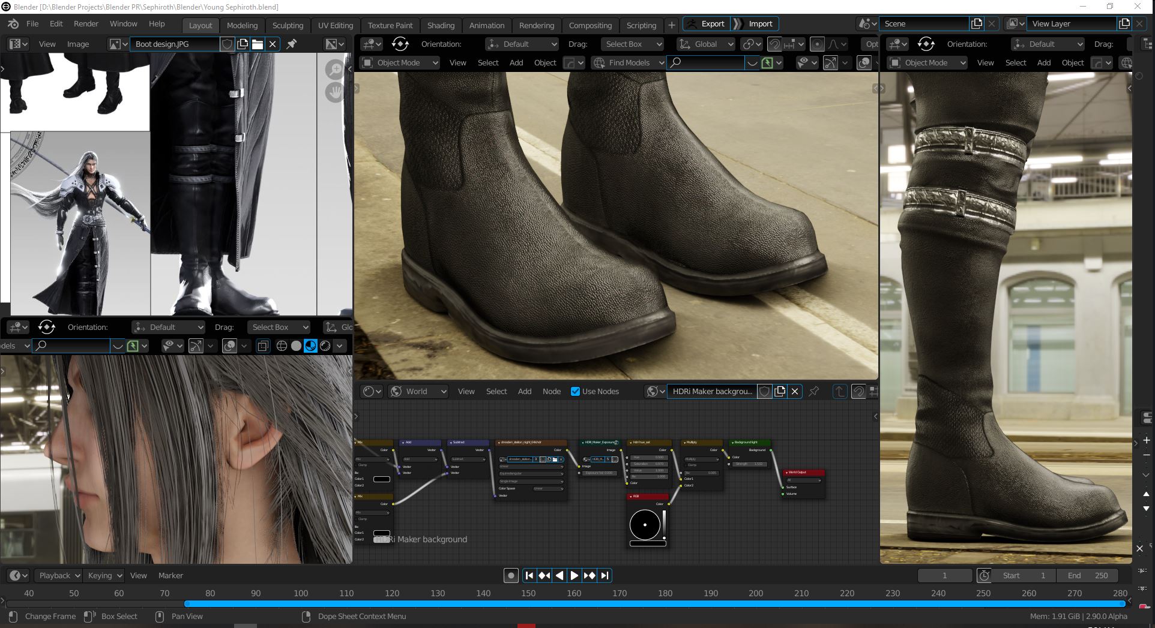Toggle X-ray in bottom-left viewport
The height and width of the screenshot is (628, 1155).
(x=263, y=345)
